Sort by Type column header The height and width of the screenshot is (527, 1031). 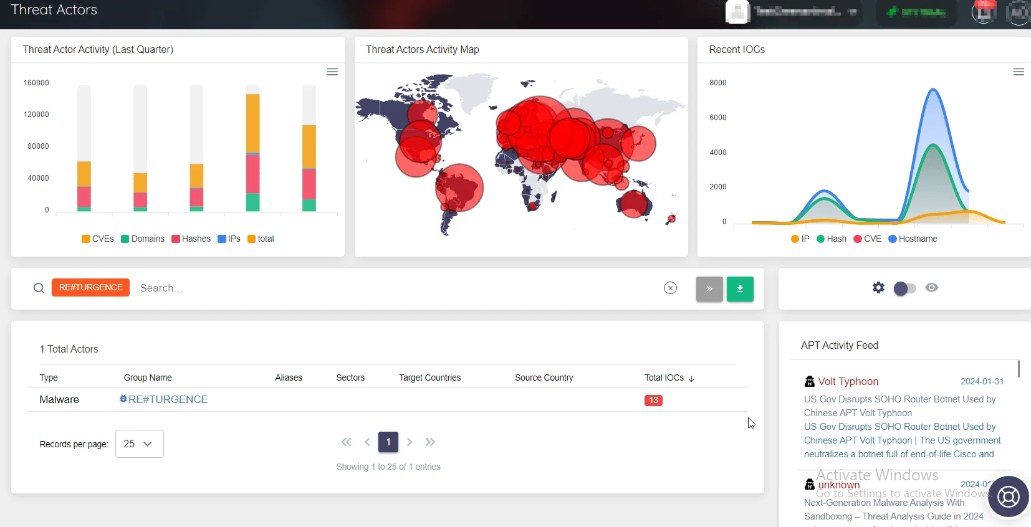tap(49, 377)
